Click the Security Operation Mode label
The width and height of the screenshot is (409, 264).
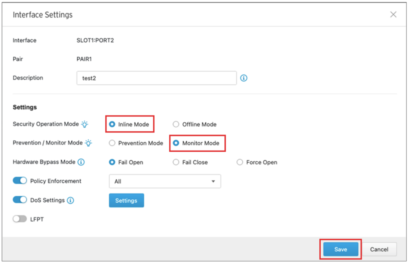(46, 124)
